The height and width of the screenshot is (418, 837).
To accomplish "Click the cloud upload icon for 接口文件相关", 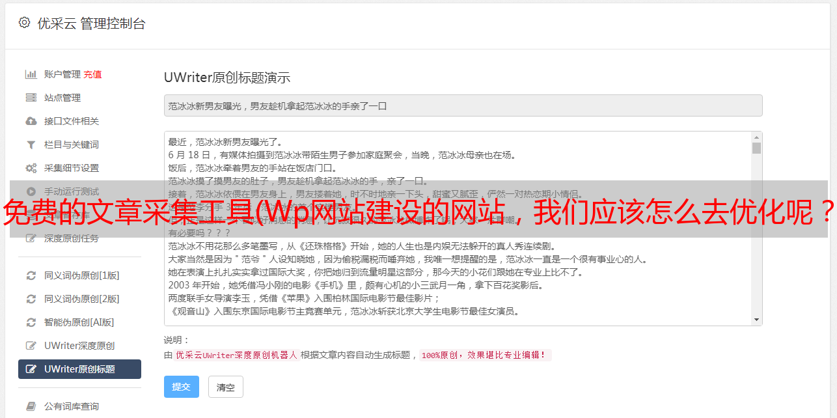I will click(31, 121).
